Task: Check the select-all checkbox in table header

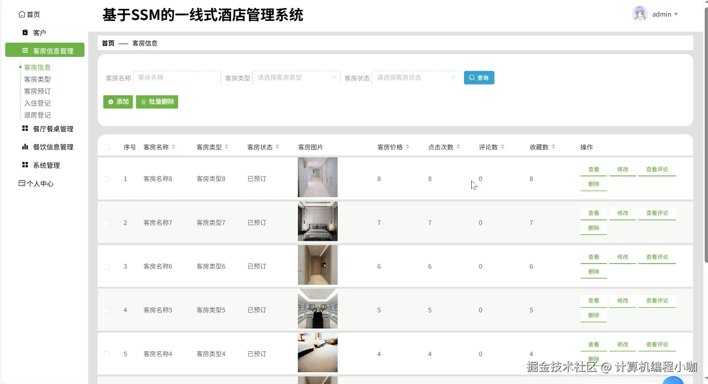Action: pyautogui.click(x=106, y=146)
